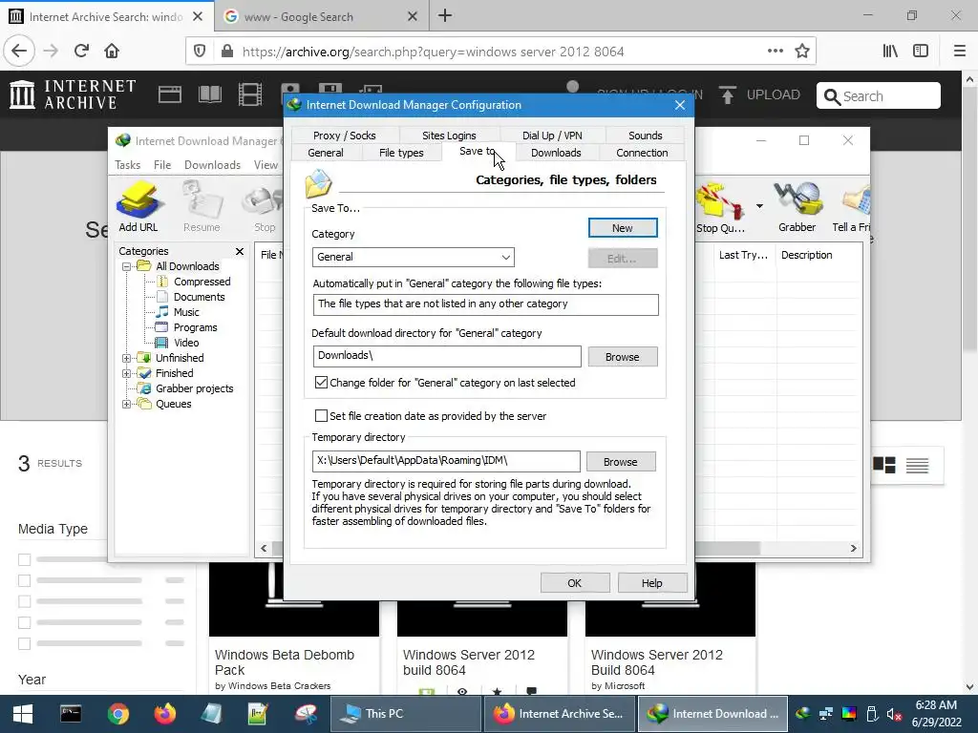Screen dimensions: 978x733
Task: Launch Firefox from the pinned taskbar icon
Action: [164, 714]
